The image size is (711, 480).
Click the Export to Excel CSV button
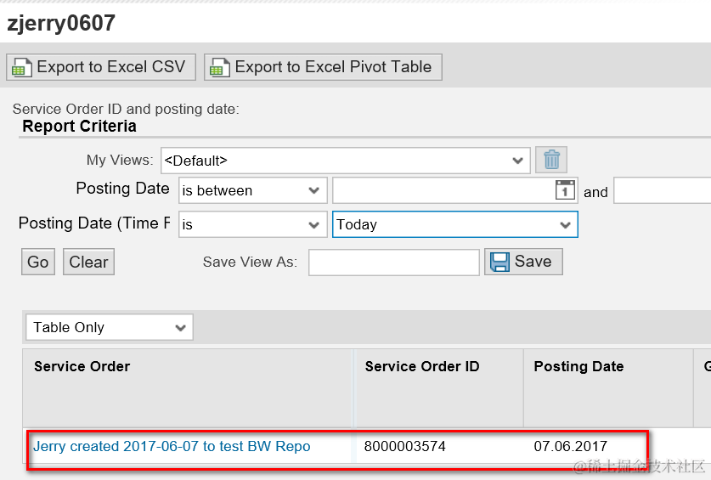(x=101, y=67)
